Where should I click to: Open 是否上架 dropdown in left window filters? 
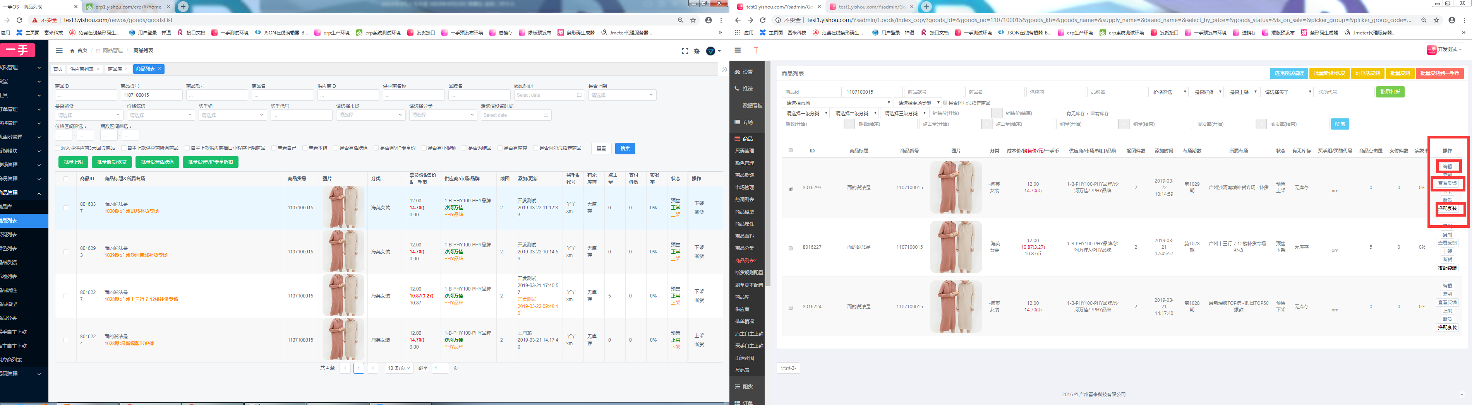click(622, 95)
